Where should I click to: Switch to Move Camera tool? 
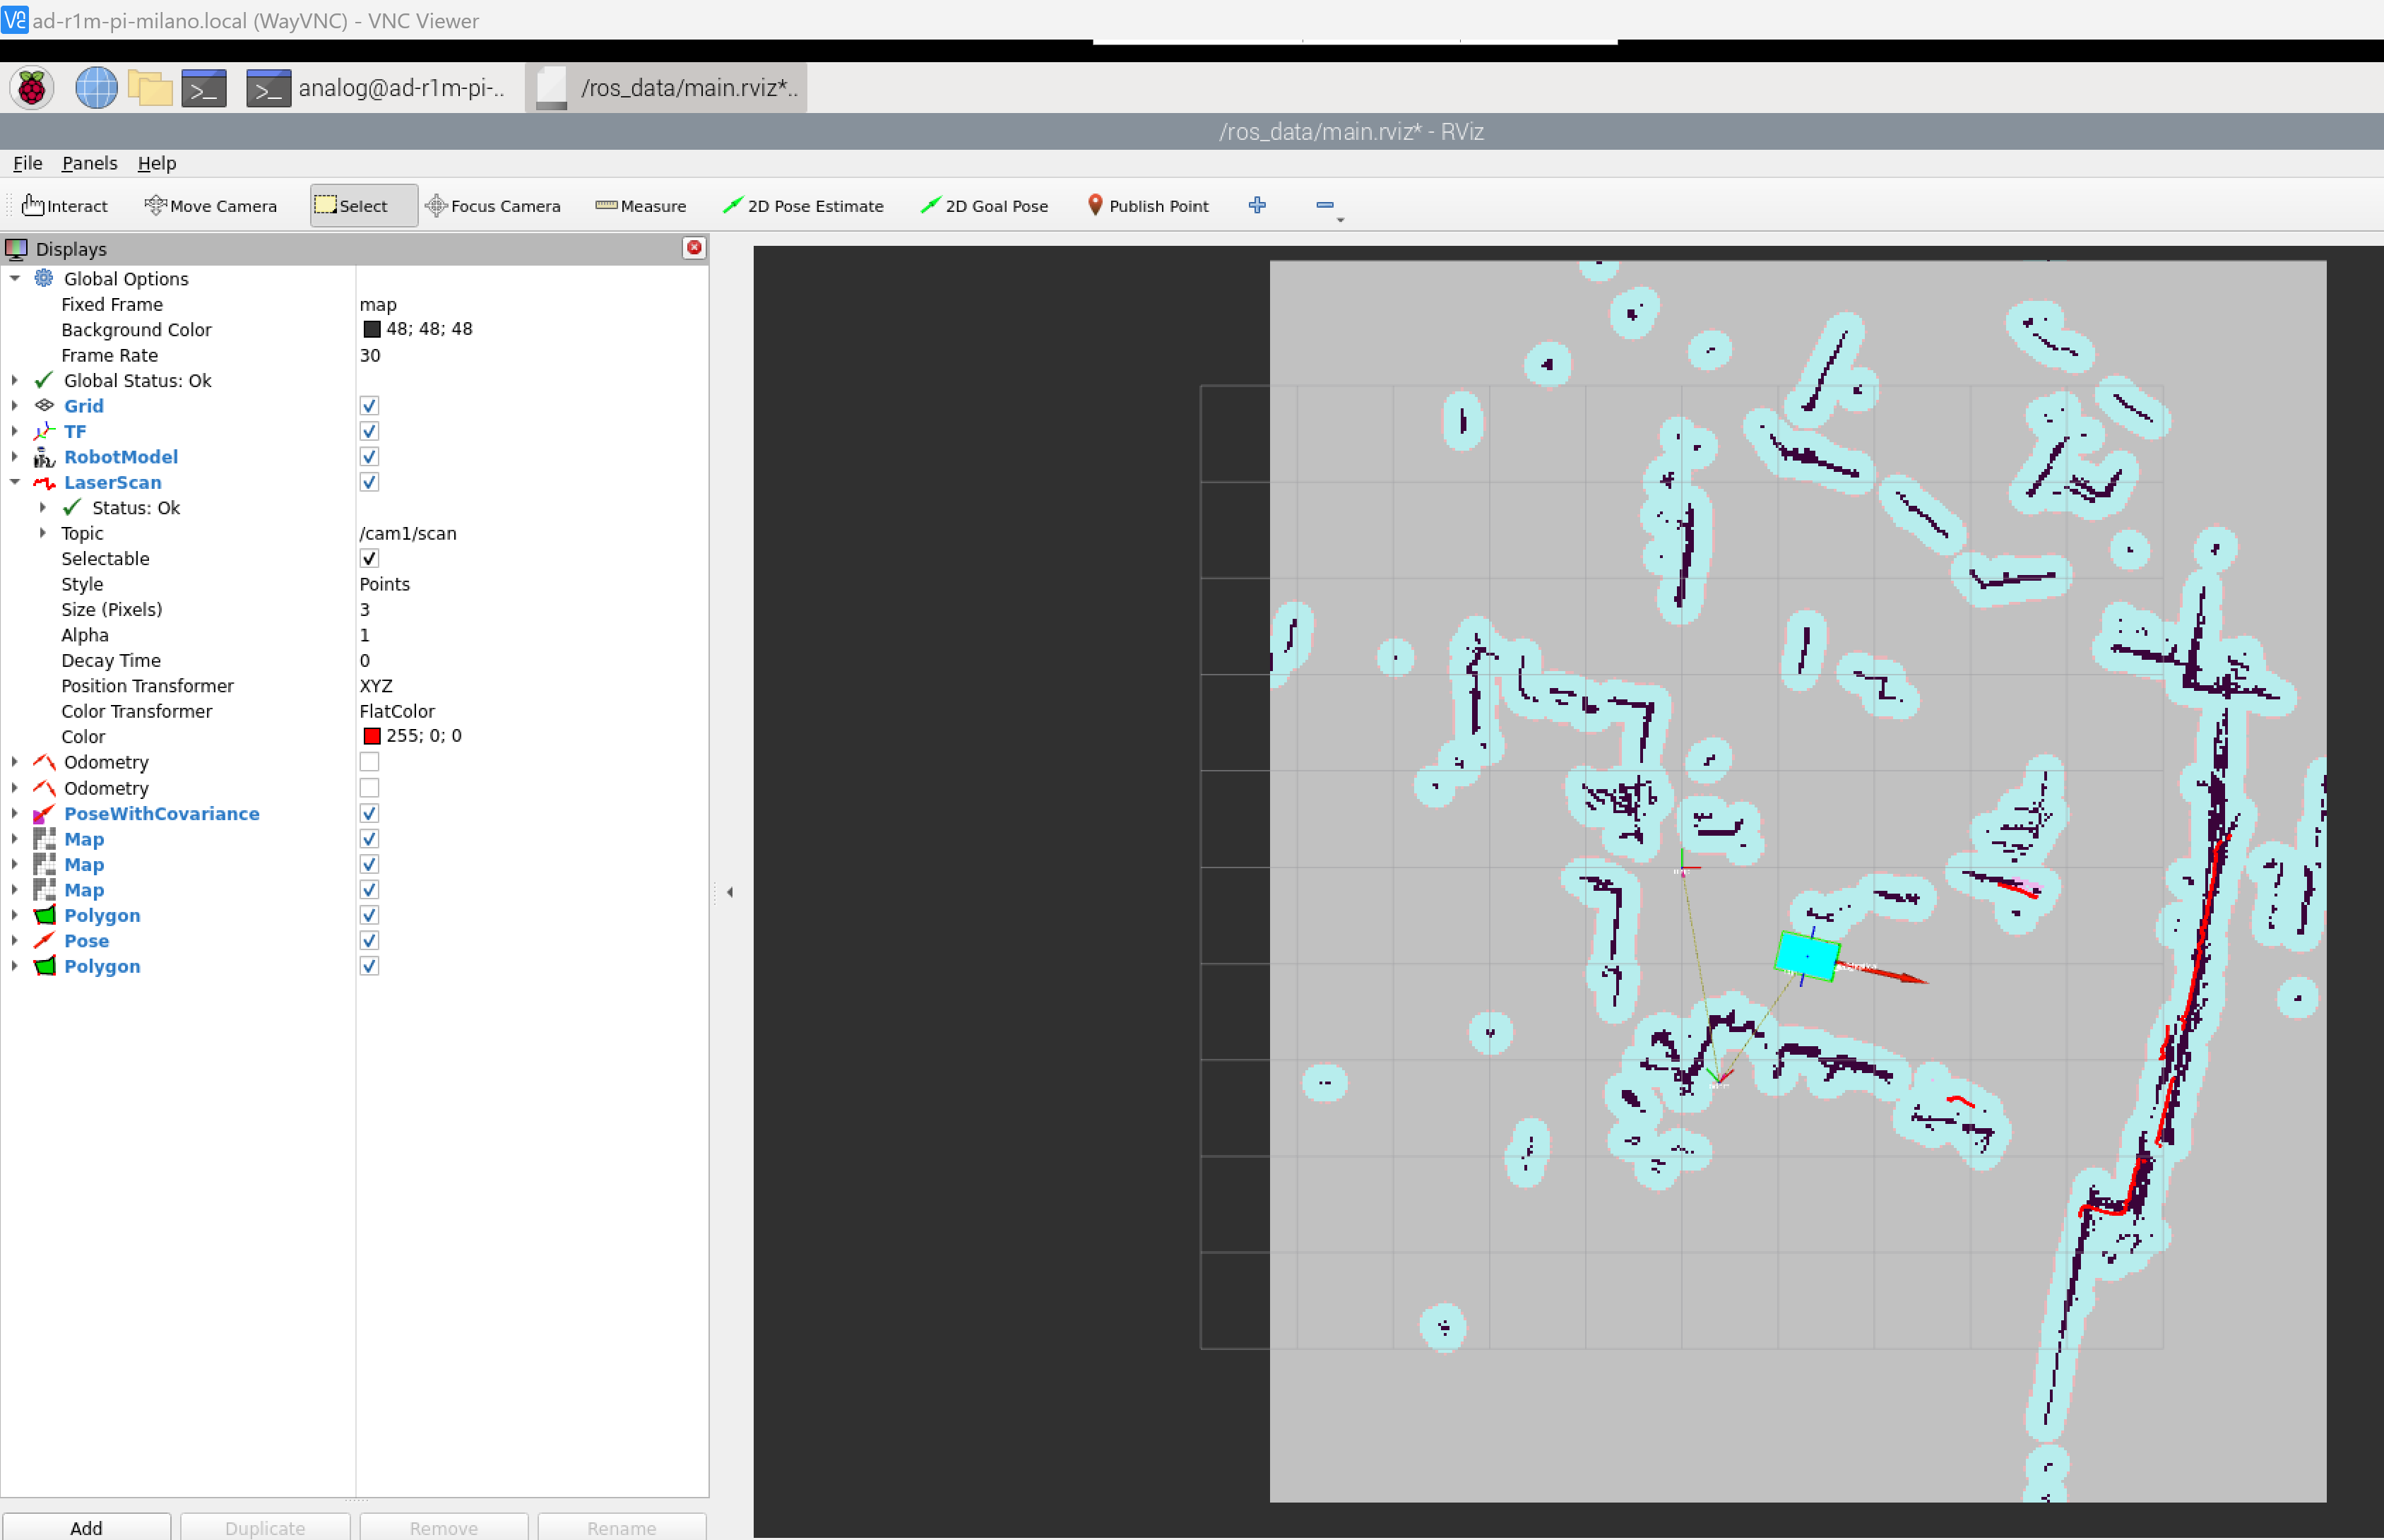pyautogui.click(x=211, y=206)
